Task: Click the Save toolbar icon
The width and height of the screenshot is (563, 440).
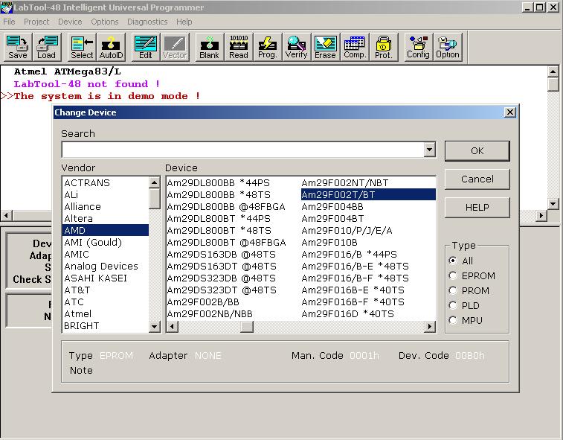Action: [x=18, y=47]
